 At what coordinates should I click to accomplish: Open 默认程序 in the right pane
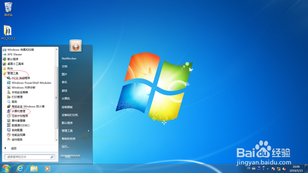tap(67, 123)
